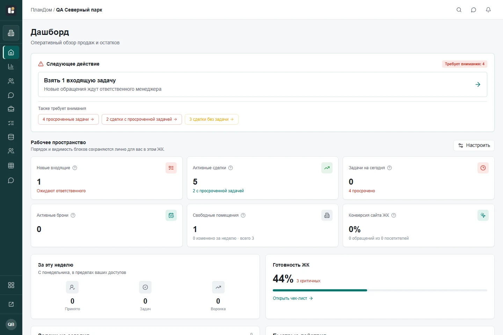Click Настроить workspace button
Viewport: 503px width, 335px height.
point(474,146)
